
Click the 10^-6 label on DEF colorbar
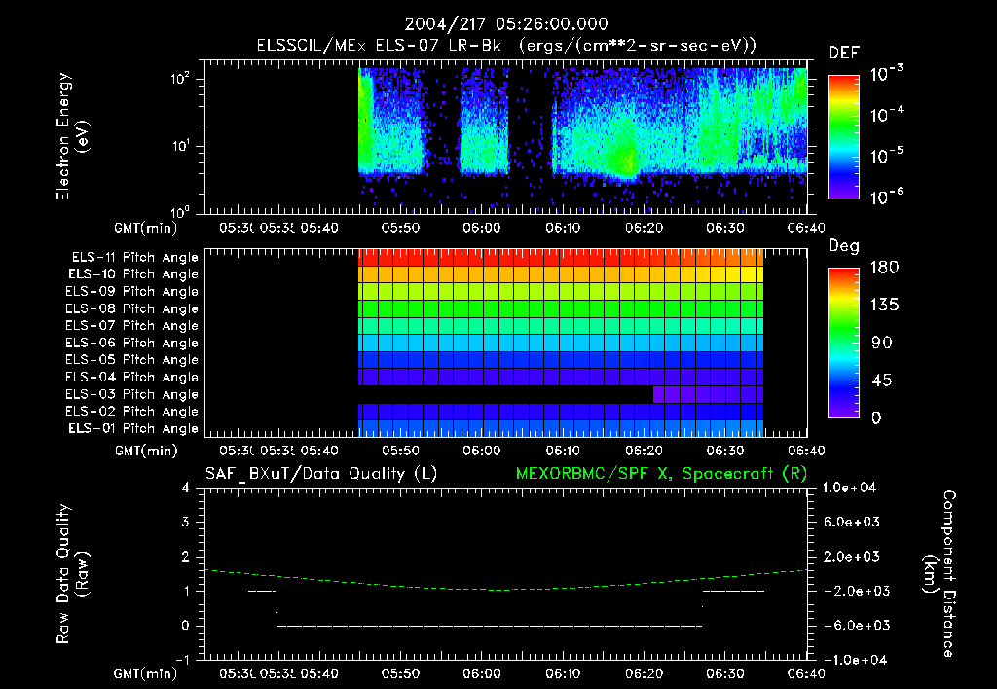(887, 197)
